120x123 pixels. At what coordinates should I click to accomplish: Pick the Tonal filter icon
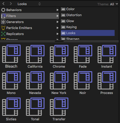(x=35, y=107)
